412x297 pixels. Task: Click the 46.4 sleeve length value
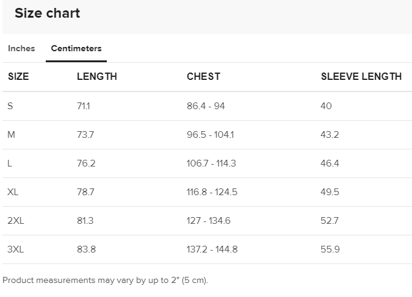[330, 163]
